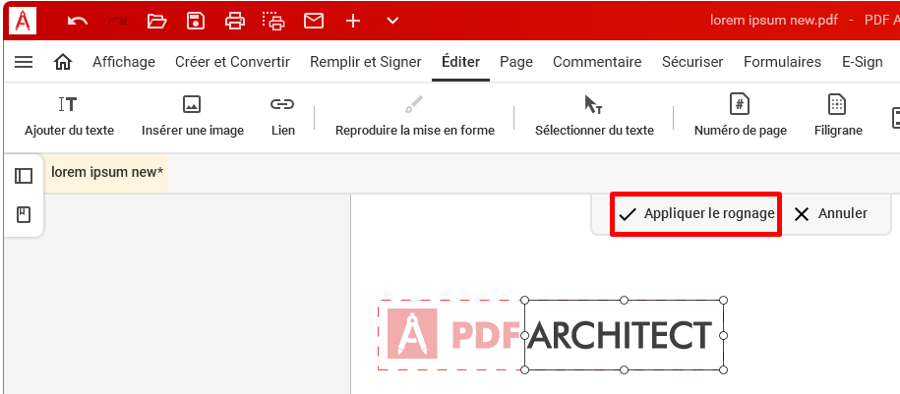Click the PDF Architect logo icon
The image size is (900, 394).
(23, 22)
